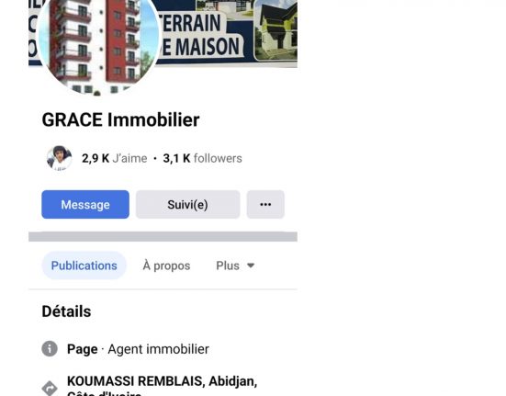
Task: Click the 2,9 K J'aime count
Action: 114,158
